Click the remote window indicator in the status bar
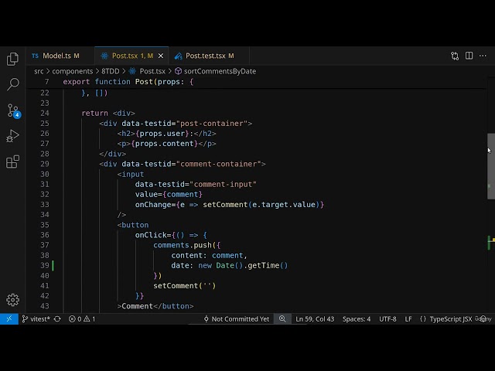 click(9, 319)
